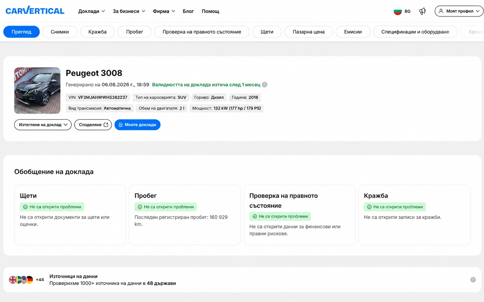Screen dimensions: 484x302
Task: Click the Тип на каросерията SUV chip
Action: click(x=161, y=98)
